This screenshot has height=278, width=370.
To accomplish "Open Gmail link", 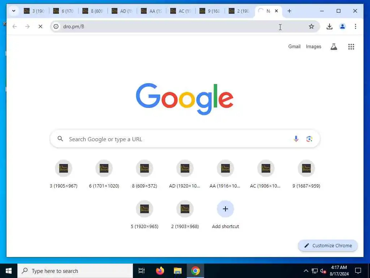I will [x=294, y=47].
